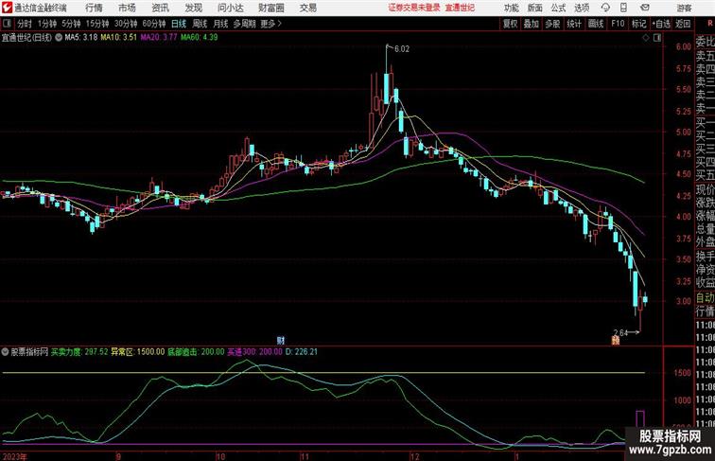Click the 底部追击: 200.00 indicator label
715x461 pixels.
(196, 352)
